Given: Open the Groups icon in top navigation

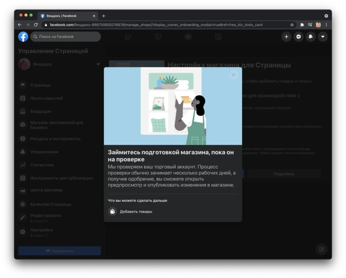Looking at the screenshot, I should click(x=188, y=37).
